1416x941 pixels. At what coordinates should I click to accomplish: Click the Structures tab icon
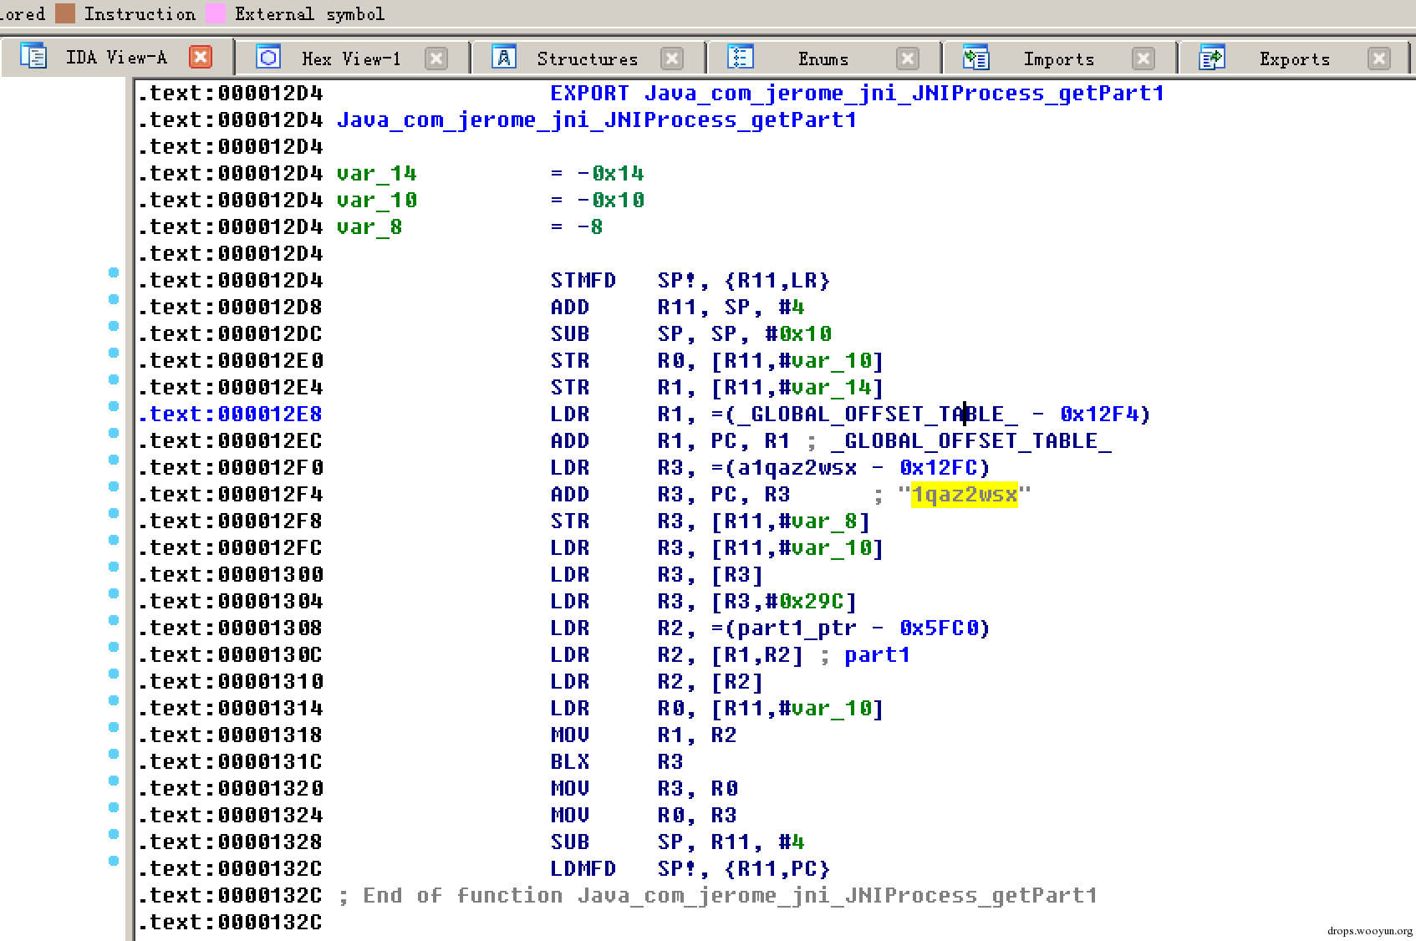click(x=503, y=57)
